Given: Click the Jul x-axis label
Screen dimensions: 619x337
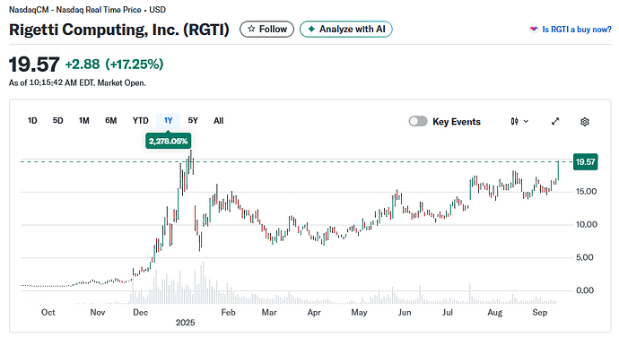Looking at the screenshot, I should click(x=448, y=313).
